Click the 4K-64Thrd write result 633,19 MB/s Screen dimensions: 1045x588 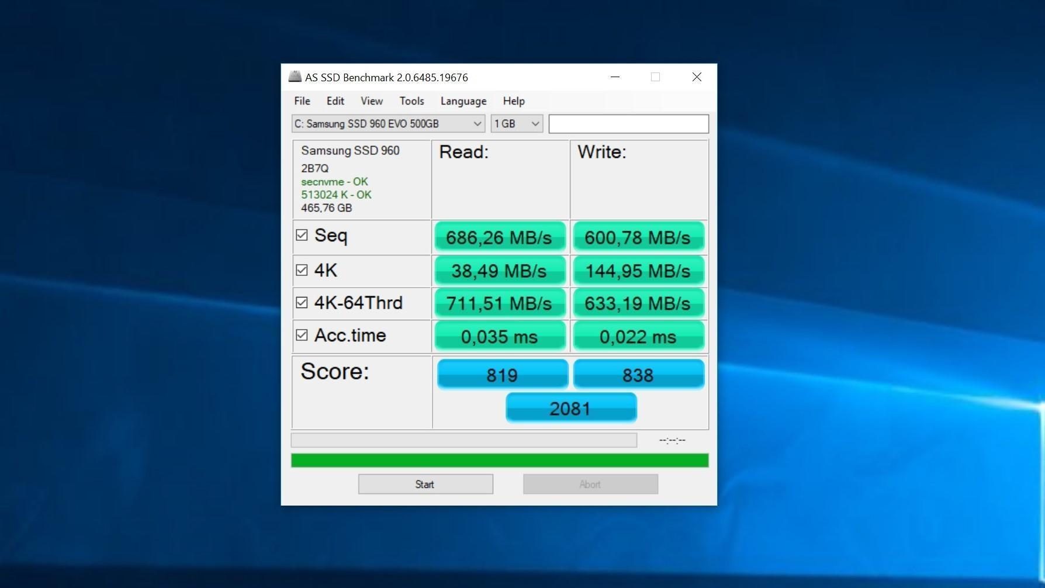pos(639,303)
